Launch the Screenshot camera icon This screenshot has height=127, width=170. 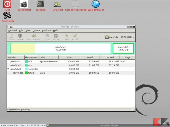[x=24, y=4]
